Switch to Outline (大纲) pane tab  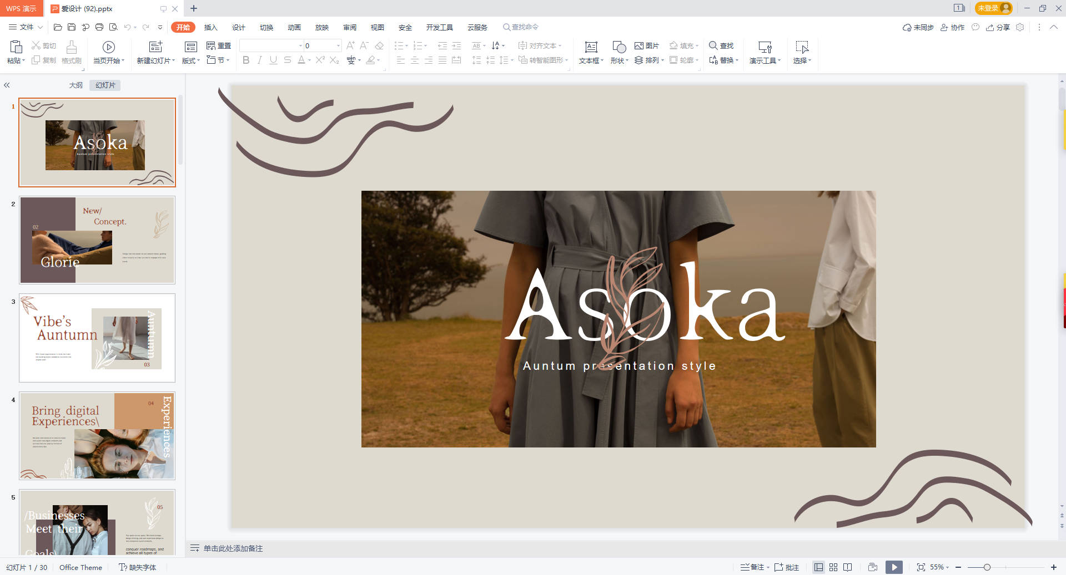pos(76,85)
